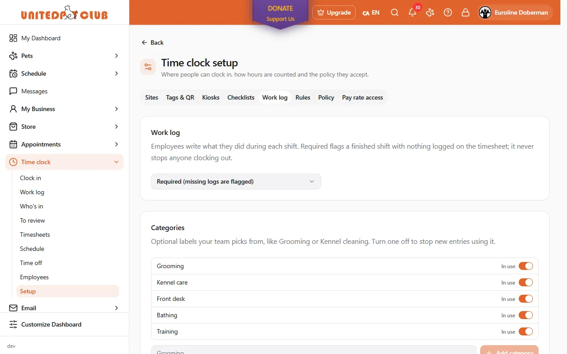This screenshot has height=354, width=567.
Task: Expand the Pets submenu chevron
Action: point(117,56)
